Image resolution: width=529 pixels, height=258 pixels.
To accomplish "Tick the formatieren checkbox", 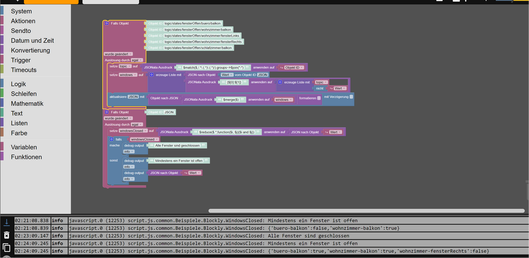I will (319, 98).
